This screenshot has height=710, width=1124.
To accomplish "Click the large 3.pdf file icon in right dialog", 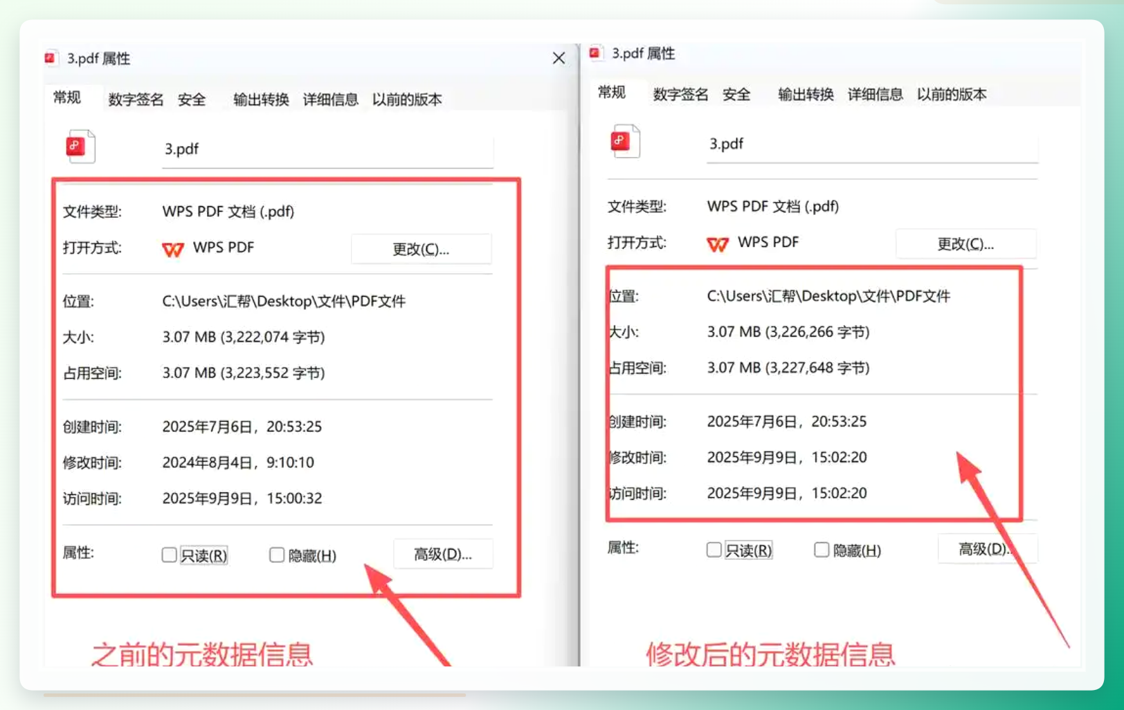I will [625, 142].
